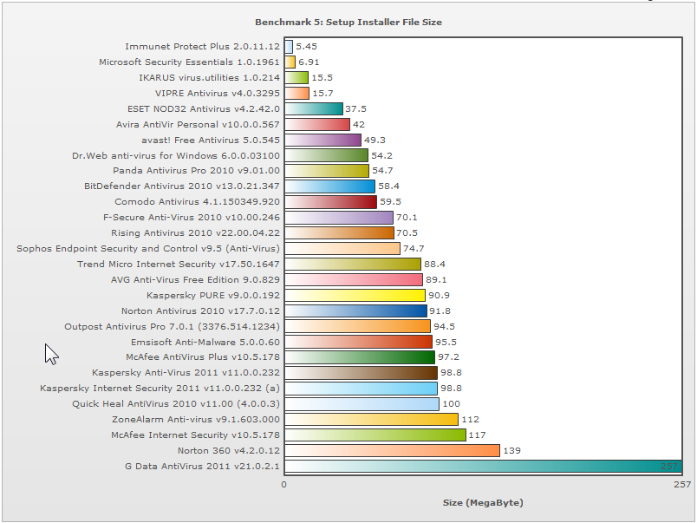Select the Rising Antivirus 2010 label
This screenshot has width=697, height=523.
(196, 232)
